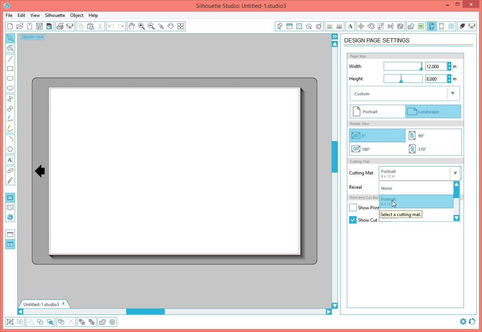Create a new document from the toolbar
Image resolution: width=482 pixels, height=332 pixels.
click(10, 26)
